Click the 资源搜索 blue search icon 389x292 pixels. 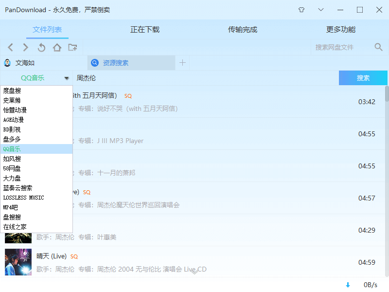(95, 63)
